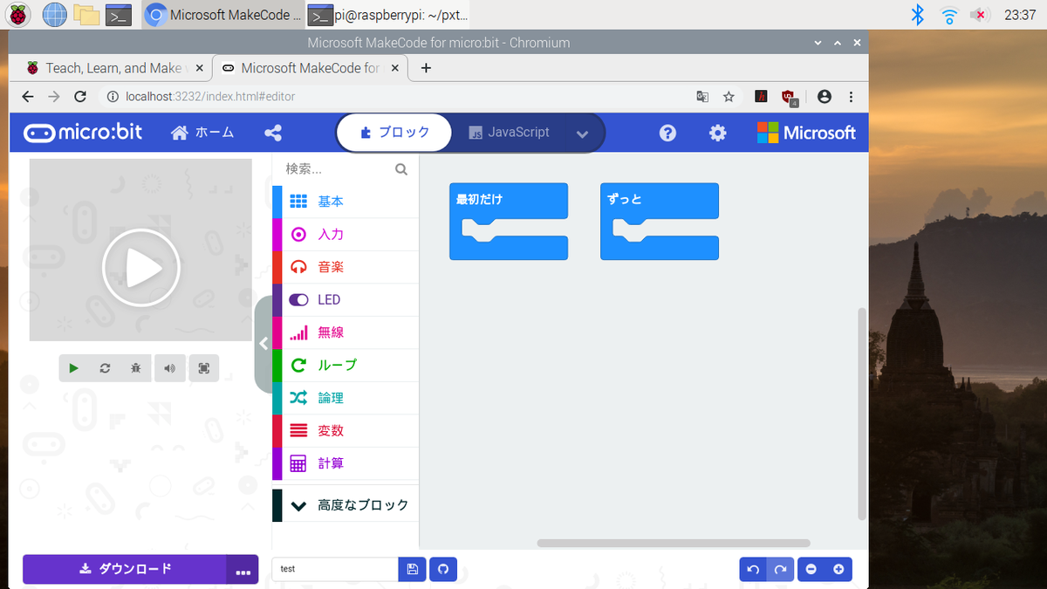Image resolution: width=1047 pixels, height=589 pixels.
Task: Click the search magnifier icon
Action: pyautogui.click(x=401, y=169)
